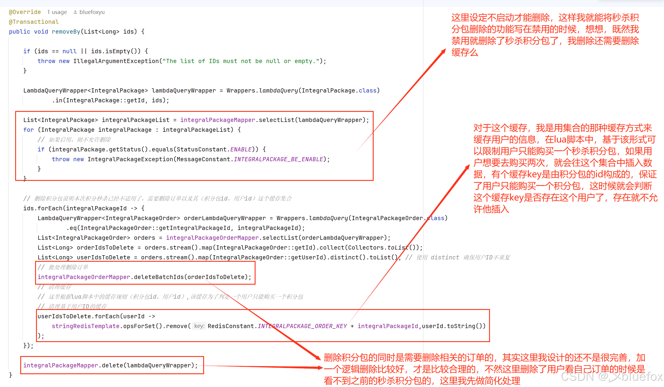Place cursor on removeBy method name
The image size is (664, 387).
(x=66, y=32)
